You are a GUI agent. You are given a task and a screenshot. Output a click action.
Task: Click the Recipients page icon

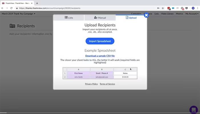click(12, 26)
